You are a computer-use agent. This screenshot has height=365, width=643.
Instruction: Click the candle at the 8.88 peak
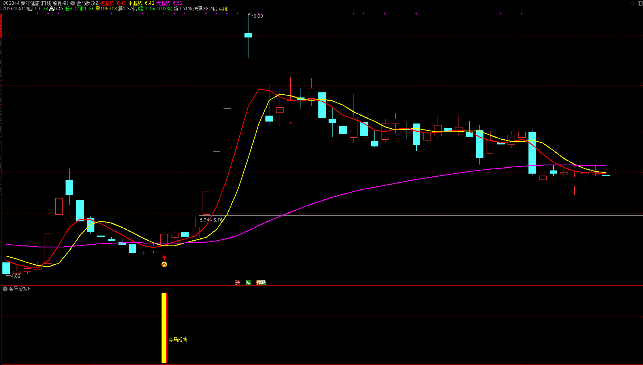(x=248, y=36)
